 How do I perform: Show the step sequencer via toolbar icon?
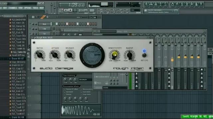(151, 4)
